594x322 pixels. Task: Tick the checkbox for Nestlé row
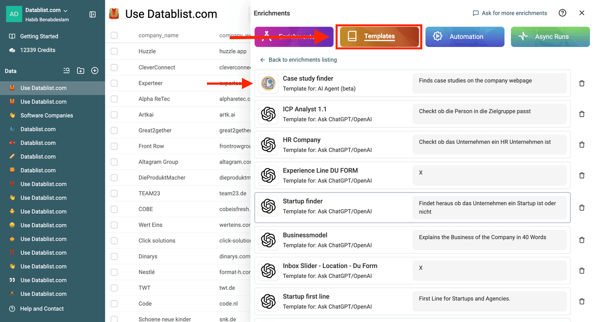114,272
